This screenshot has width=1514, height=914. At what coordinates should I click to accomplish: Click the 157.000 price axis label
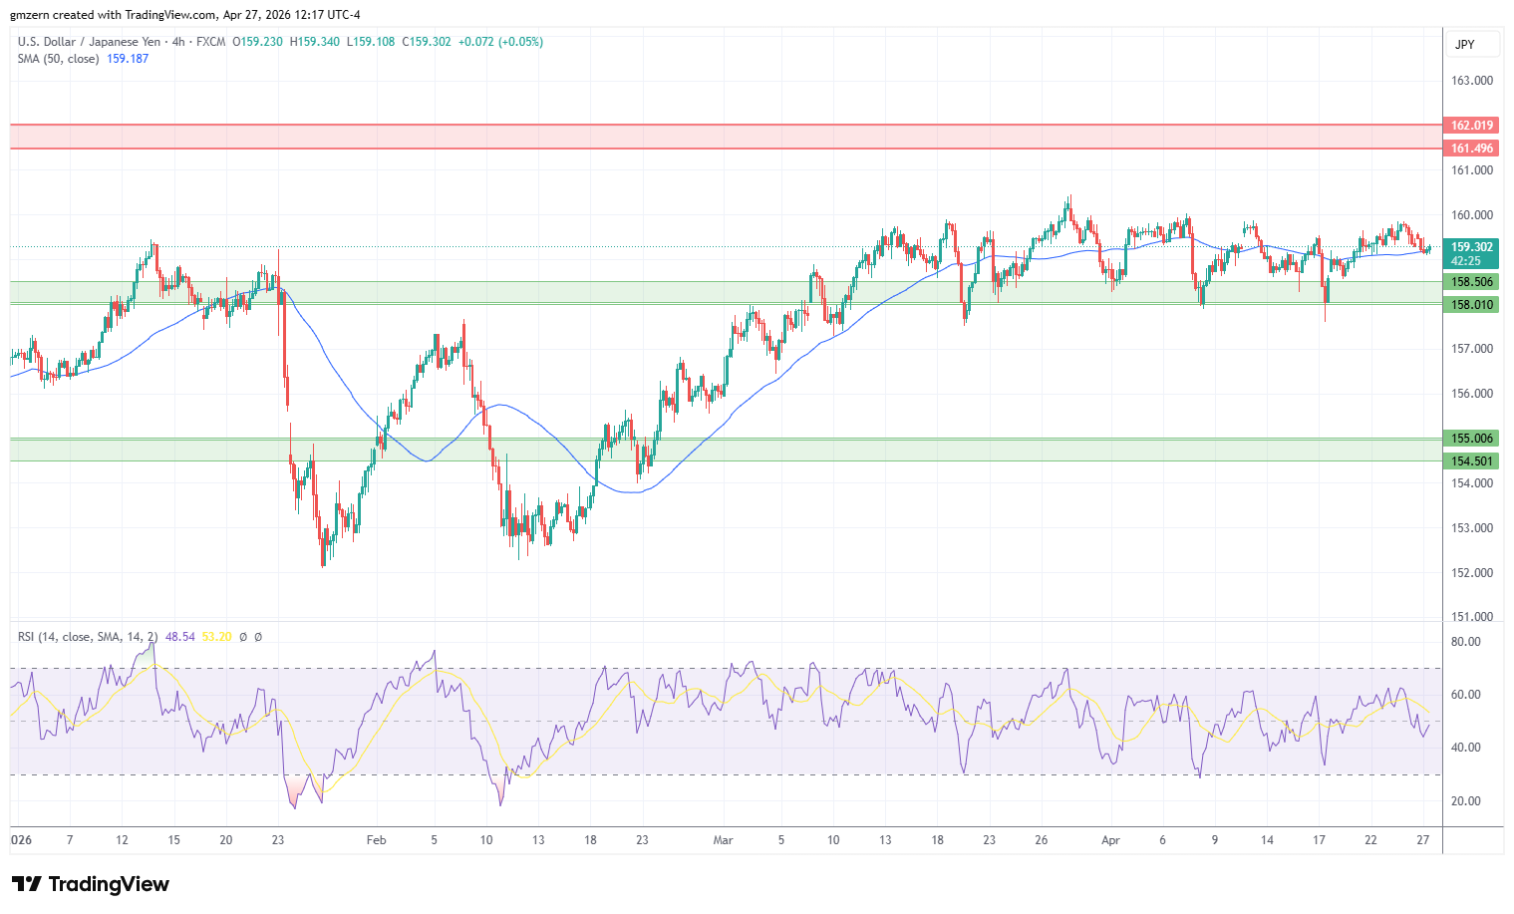(1472, 349)
